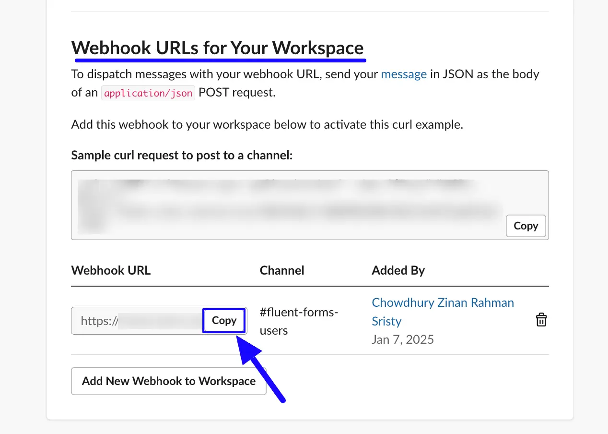This screenshot has width=608, height=434.
Task: Click the Added By column header
Action: [x=398, y=270]
